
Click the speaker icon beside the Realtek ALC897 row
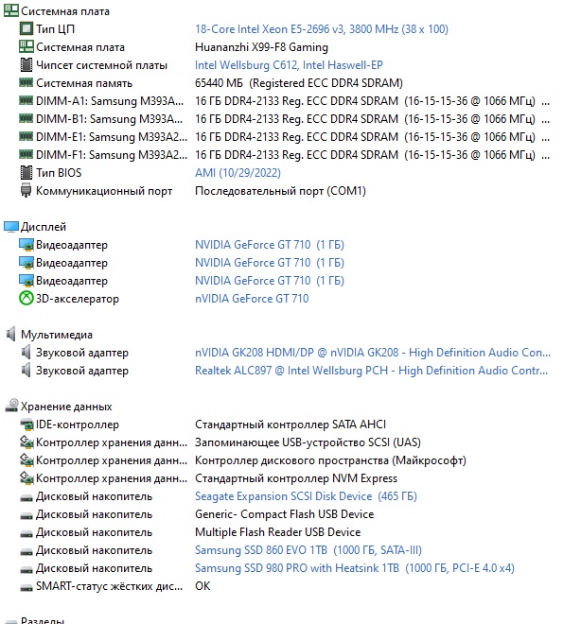[x=26, y=370]
